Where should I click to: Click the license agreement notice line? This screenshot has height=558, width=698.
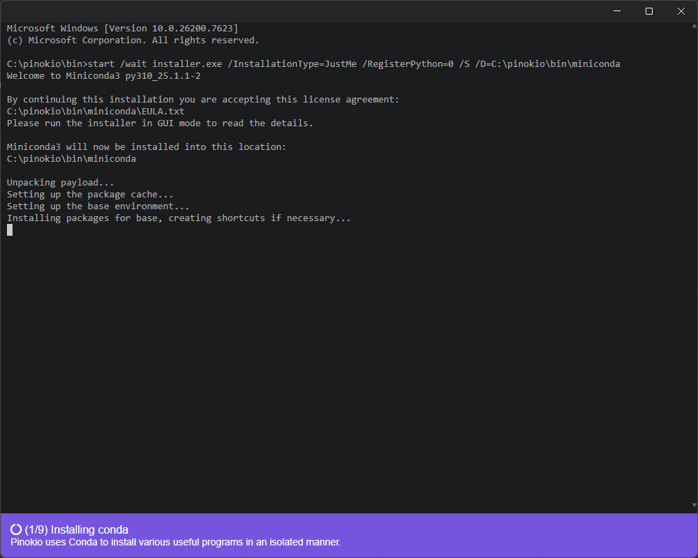202,99
